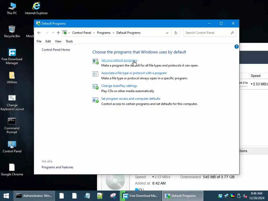Screen dimensions: 268x201
Task: Select Utilities folder on desktop
Action: tap(12, 78)
